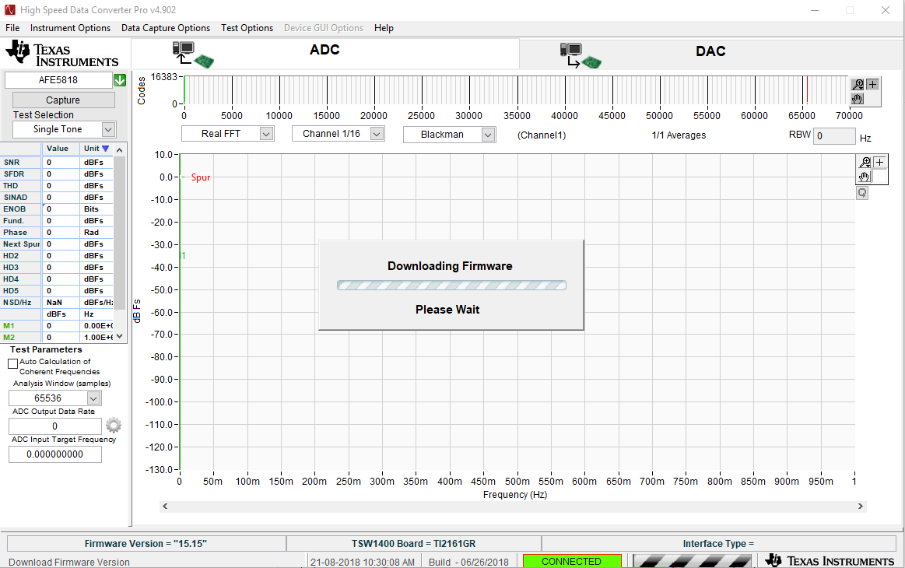Click the M1 marker row label
This screenshot has height=568, width=905.
9,325
